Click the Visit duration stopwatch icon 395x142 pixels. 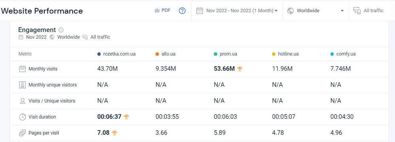point(23,117)
